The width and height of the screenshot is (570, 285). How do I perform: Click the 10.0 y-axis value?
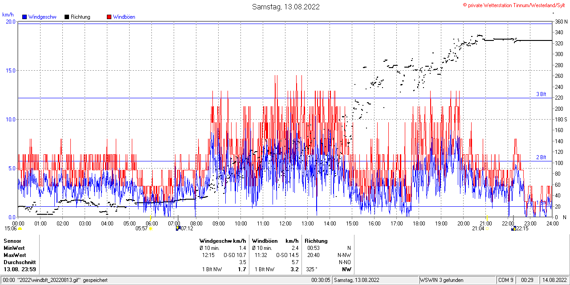[x=10, y=119]
